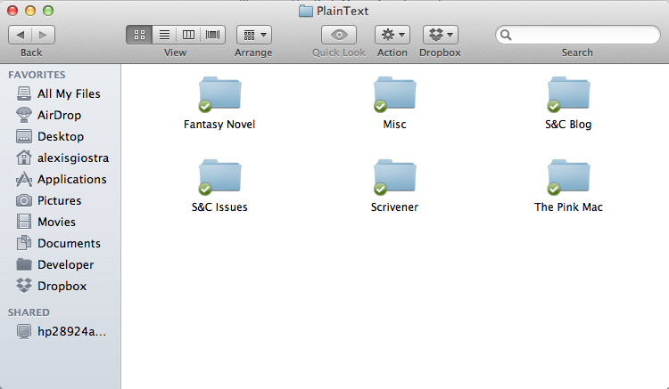The image size is (669, 389).
Task: Click the Quick Look eye button
Action: point(339,35)
